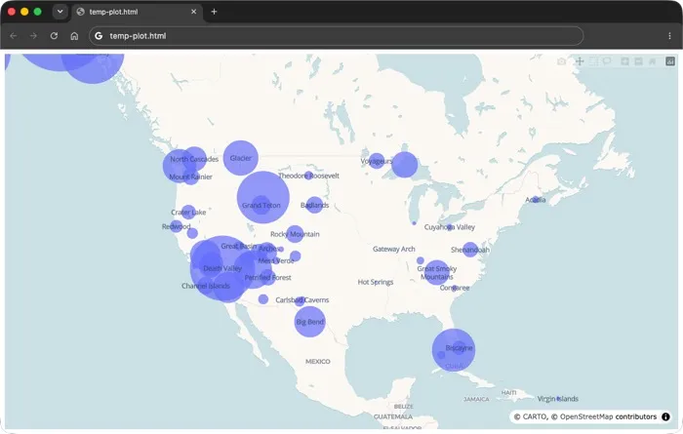Click the Shenandoah marker
This screenshot has width=683, height=434.
click(x=470, y=250)
